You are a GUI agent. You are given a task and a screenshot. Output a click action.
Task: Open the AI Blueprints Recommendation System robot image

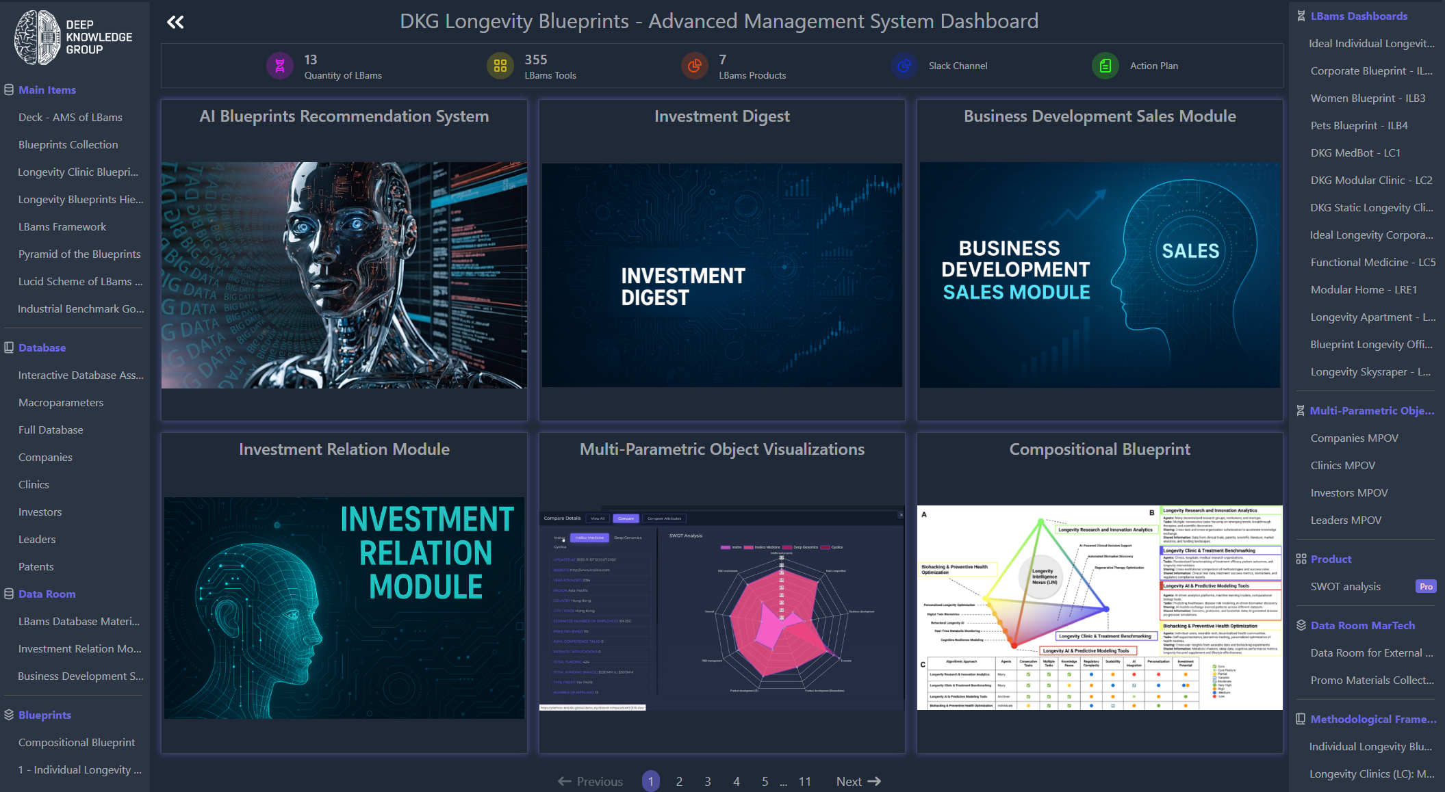tap(344, 275)
